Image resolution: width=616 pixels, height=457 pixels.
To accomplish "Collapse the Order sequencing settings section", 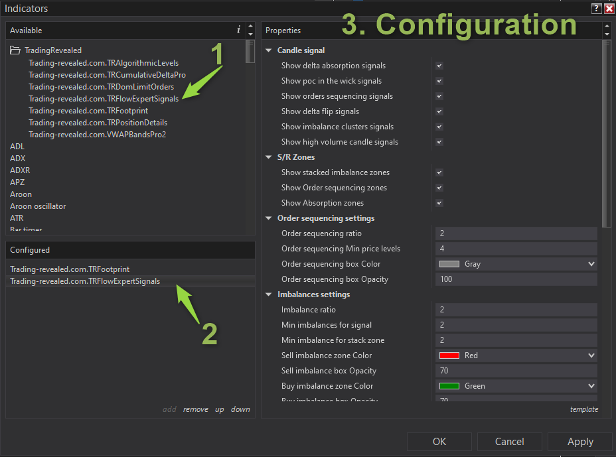I will click(x=269, y=218).
